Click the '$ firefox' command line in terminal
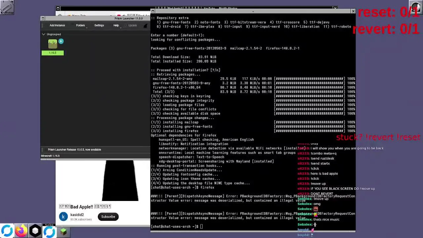Viewport: 423px width, 238px height. tap(182, 187)
